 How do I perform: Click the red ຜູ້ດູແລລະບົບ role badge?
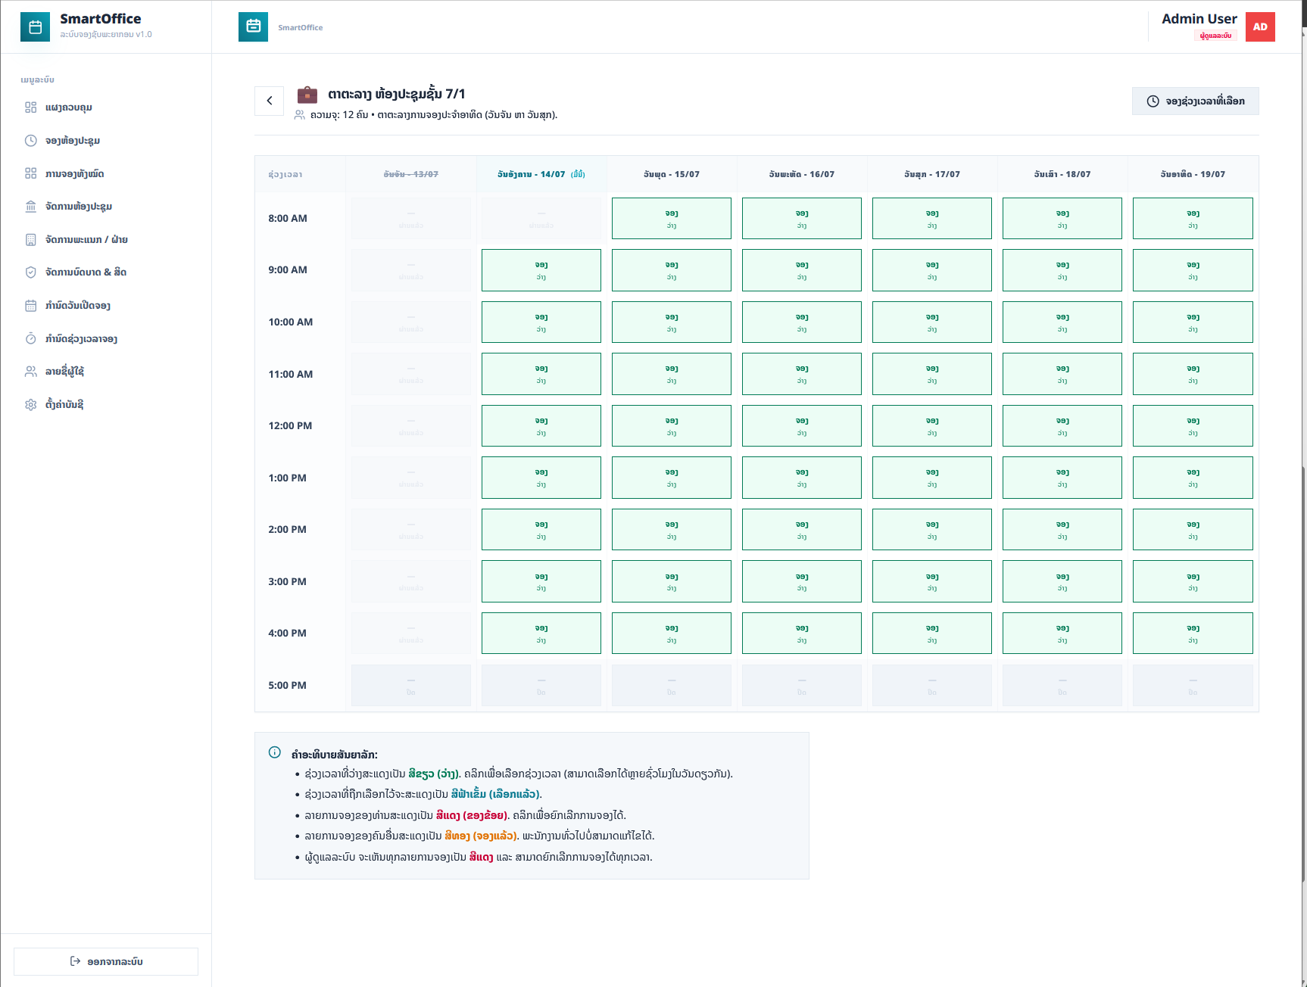coord(1215,36)
